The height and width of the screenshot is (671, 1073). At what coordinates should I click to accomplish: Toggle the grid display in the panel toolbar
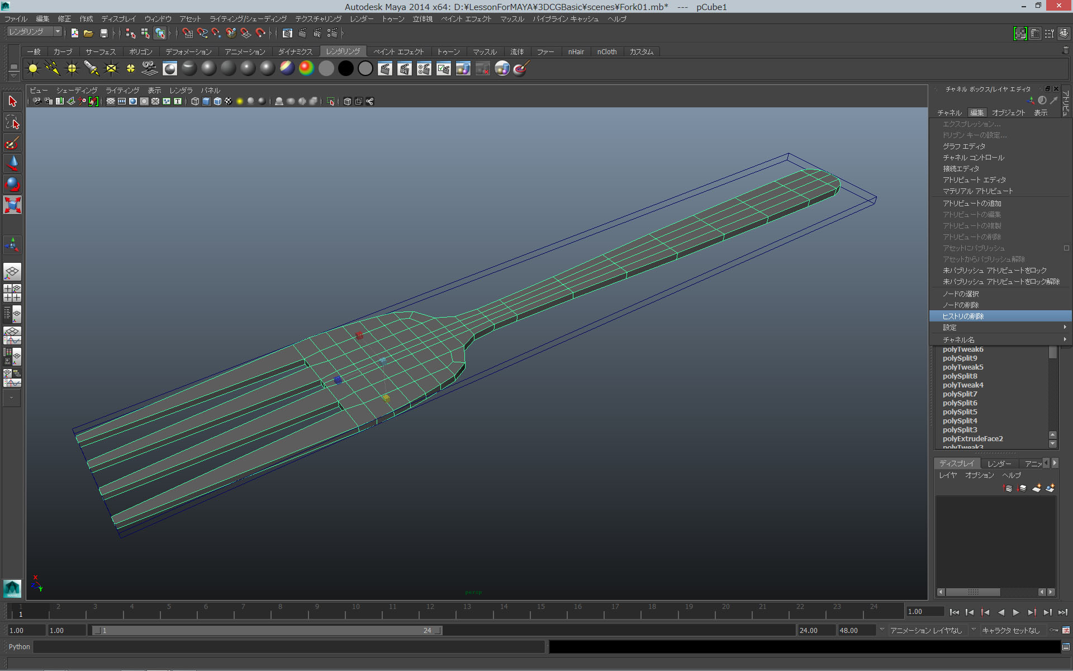[110, 101]
